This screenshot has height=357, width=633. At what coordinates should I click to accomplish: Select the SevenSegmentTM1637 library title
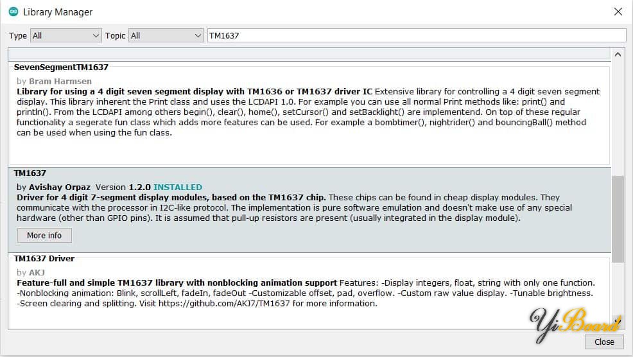[61, 67]
